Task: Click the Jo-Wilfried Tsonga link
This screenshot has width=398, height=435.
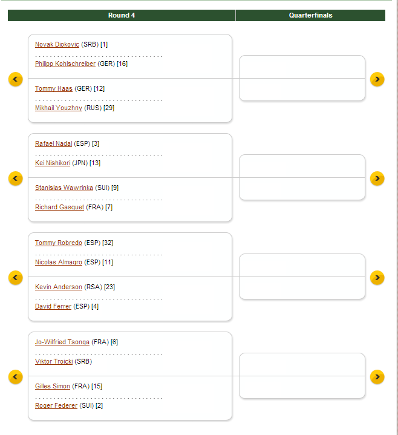Action: pyautogui.click(x=62, y=342)
